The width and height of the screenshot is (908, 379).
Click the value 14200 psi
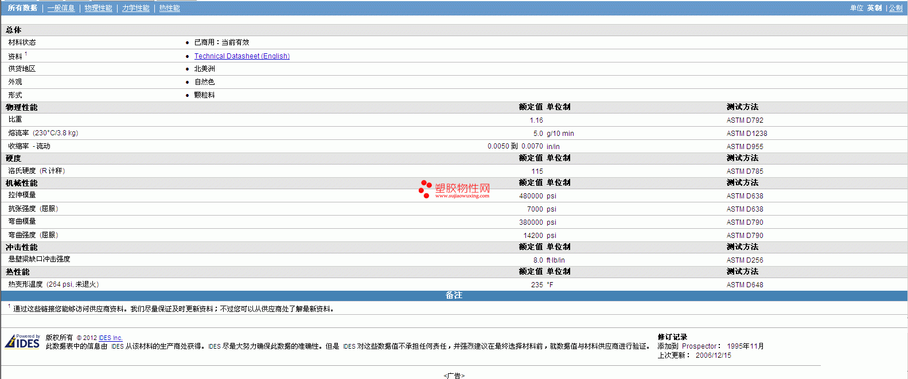pos(540,236)
